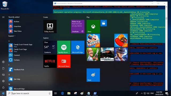Image resolution: width=171 pixels, height=96 pixels.
Task: Jump to letter G group header
Action: [x=9, y=75]
